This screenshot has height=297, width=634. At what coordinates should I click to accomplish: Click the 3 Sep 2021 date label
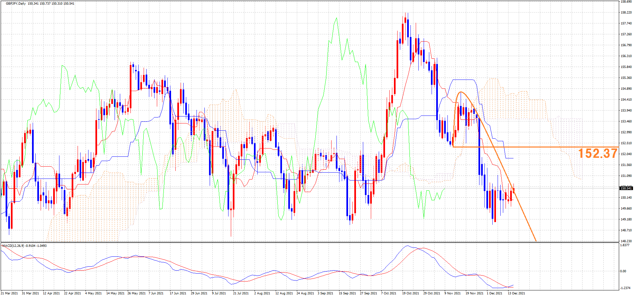click(x=326, y=293)
